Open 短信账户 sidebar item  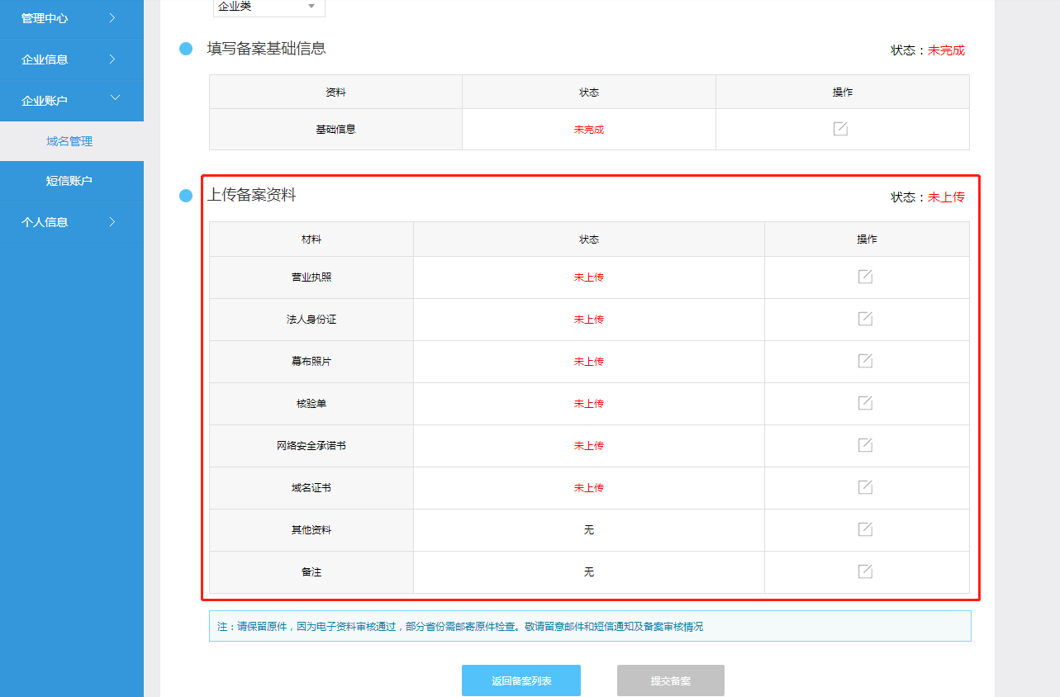[69, 181]
